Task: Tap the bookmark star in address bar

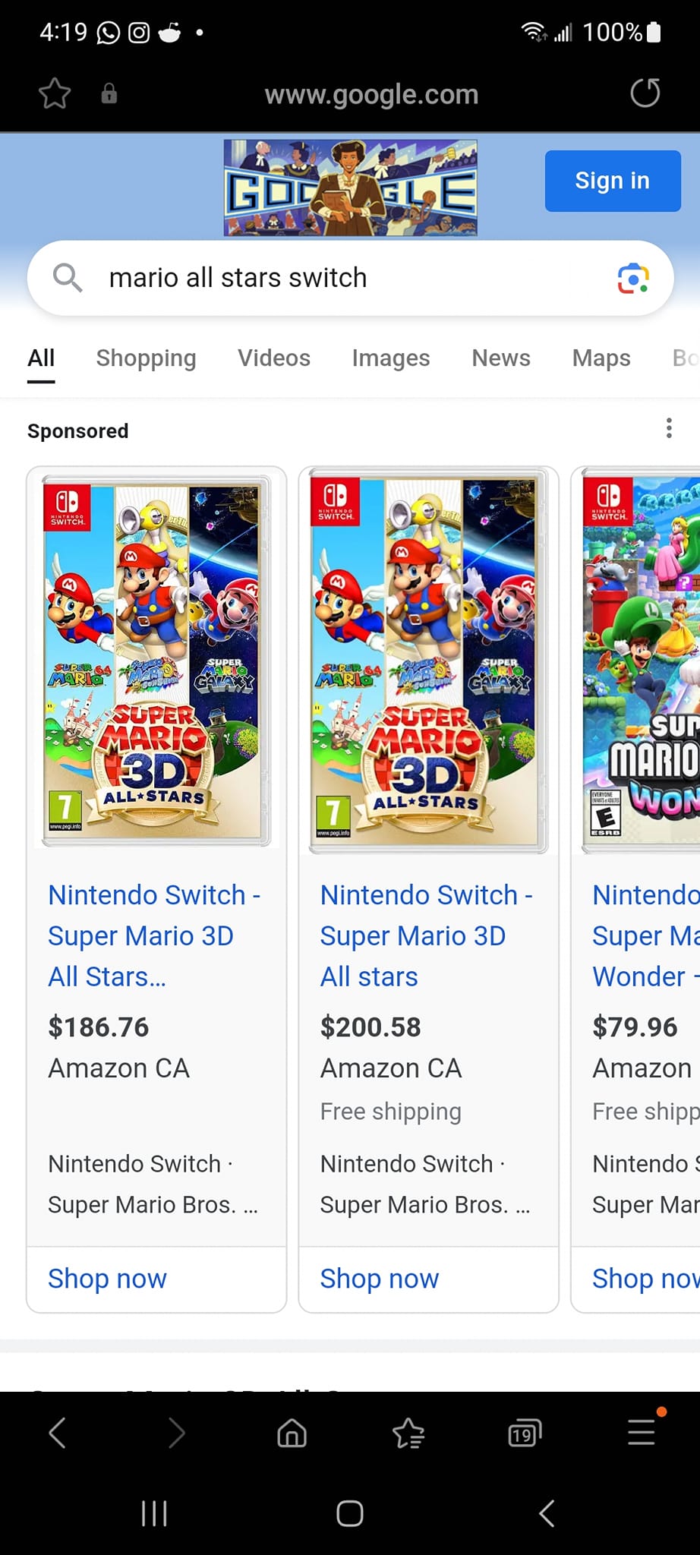Action: (55, 94)
